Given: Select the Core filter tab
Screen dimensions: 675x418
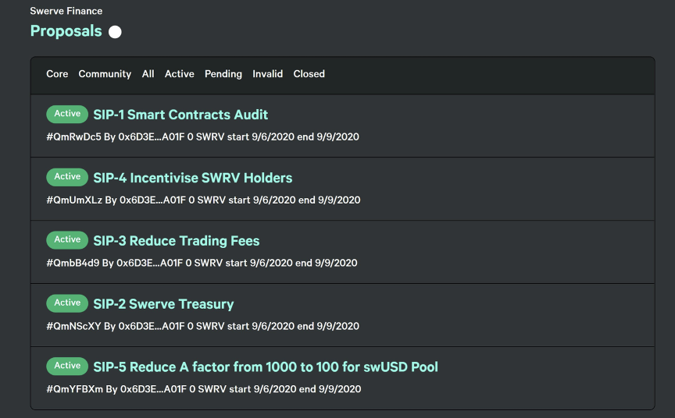Looking at the screenshot, I should click(x=57, y=74).
